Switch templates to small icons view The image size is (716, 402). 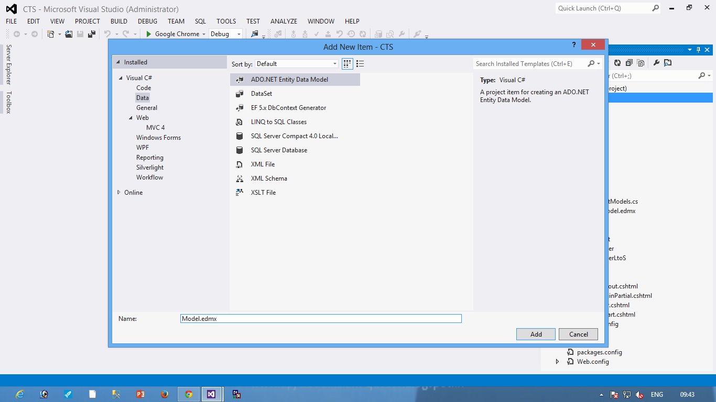[347, 63]
